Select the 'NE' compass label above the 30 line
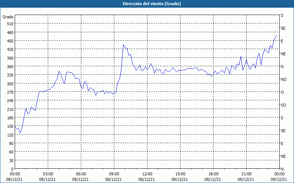 coord(283,156)
